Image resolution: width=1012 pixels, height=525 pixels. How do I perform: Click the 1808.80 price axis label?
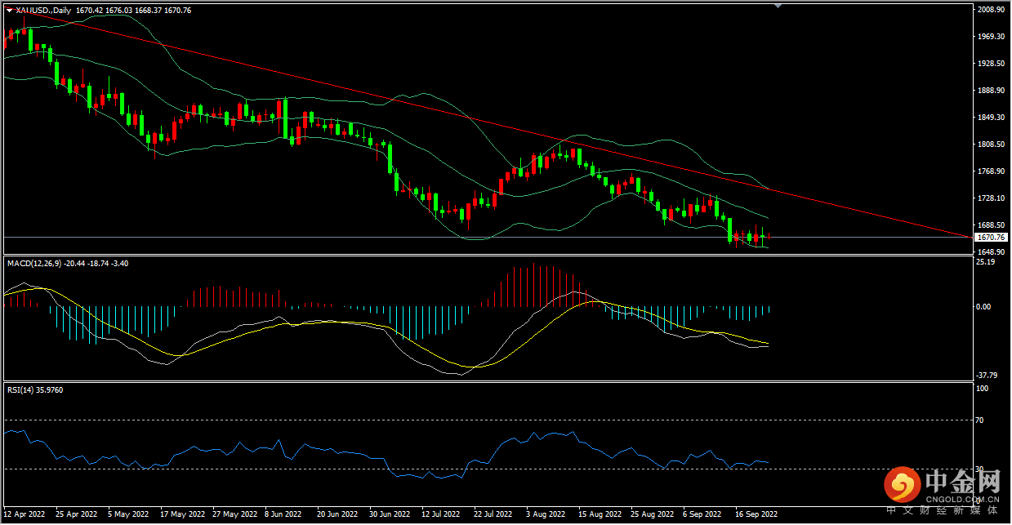(990, 145)
